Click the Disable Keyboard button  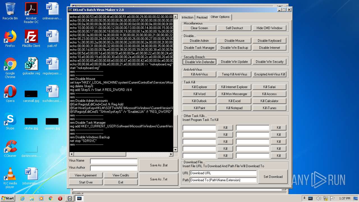click(269, 41)
